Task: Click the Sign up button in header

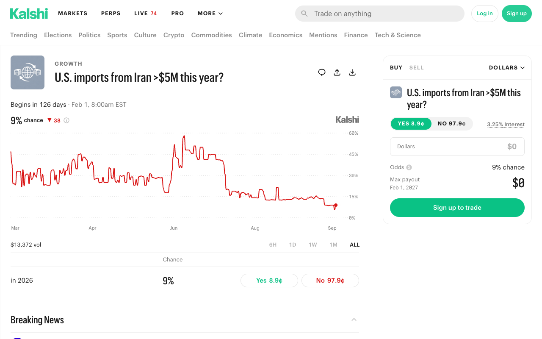Action: click(517, 14)
